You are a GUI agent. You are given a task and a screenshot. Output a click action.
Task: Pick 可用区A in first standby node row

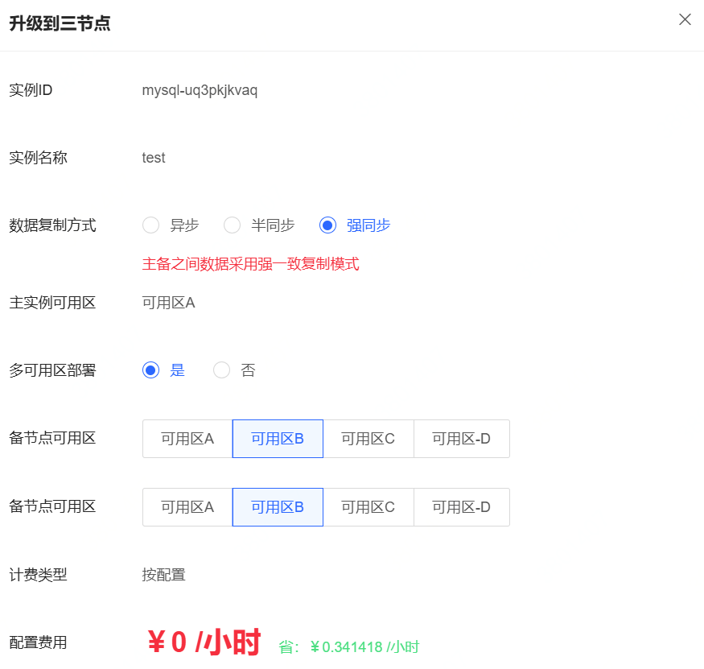click(x=187, y=439)
